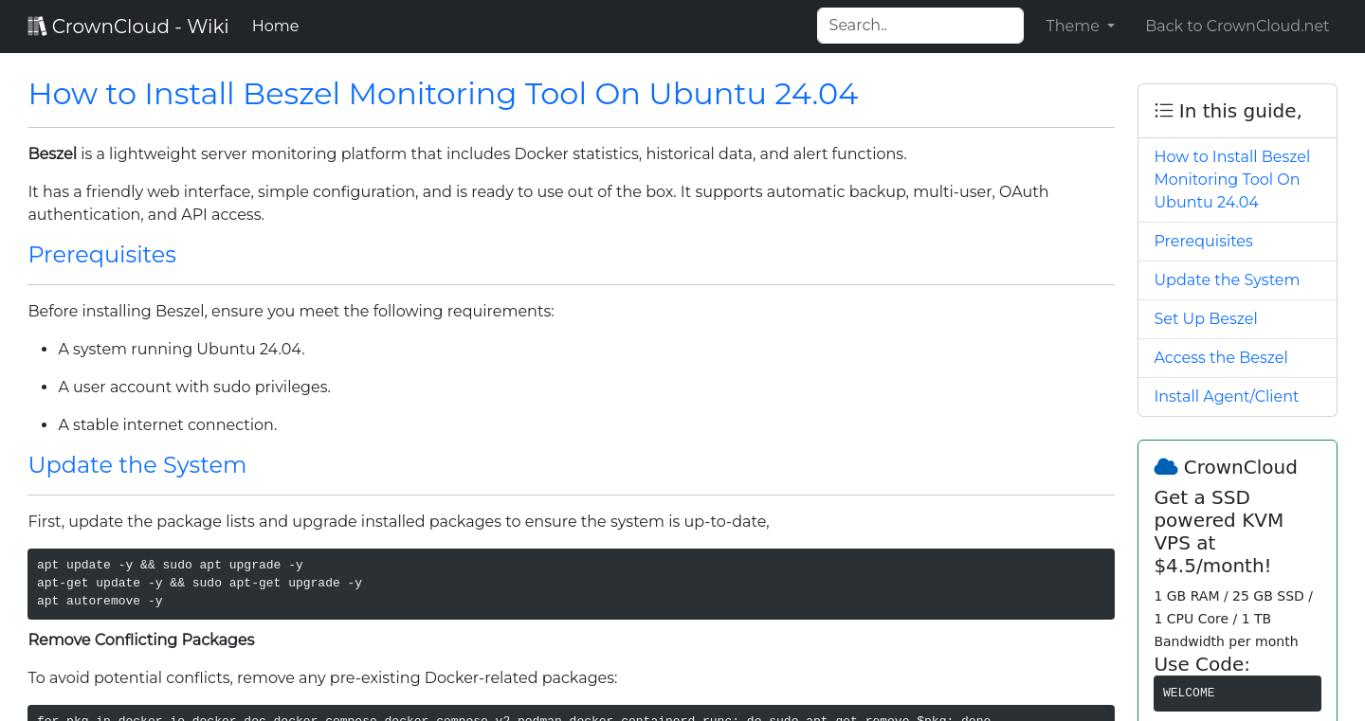This screenshot has height=721, width=1365.
Task: Open the Prerequisites sidebar link
Action: (1203, 241)
